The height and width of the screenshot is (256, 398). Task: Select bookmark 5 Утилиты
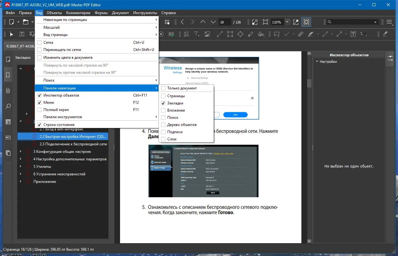[42, 167]
